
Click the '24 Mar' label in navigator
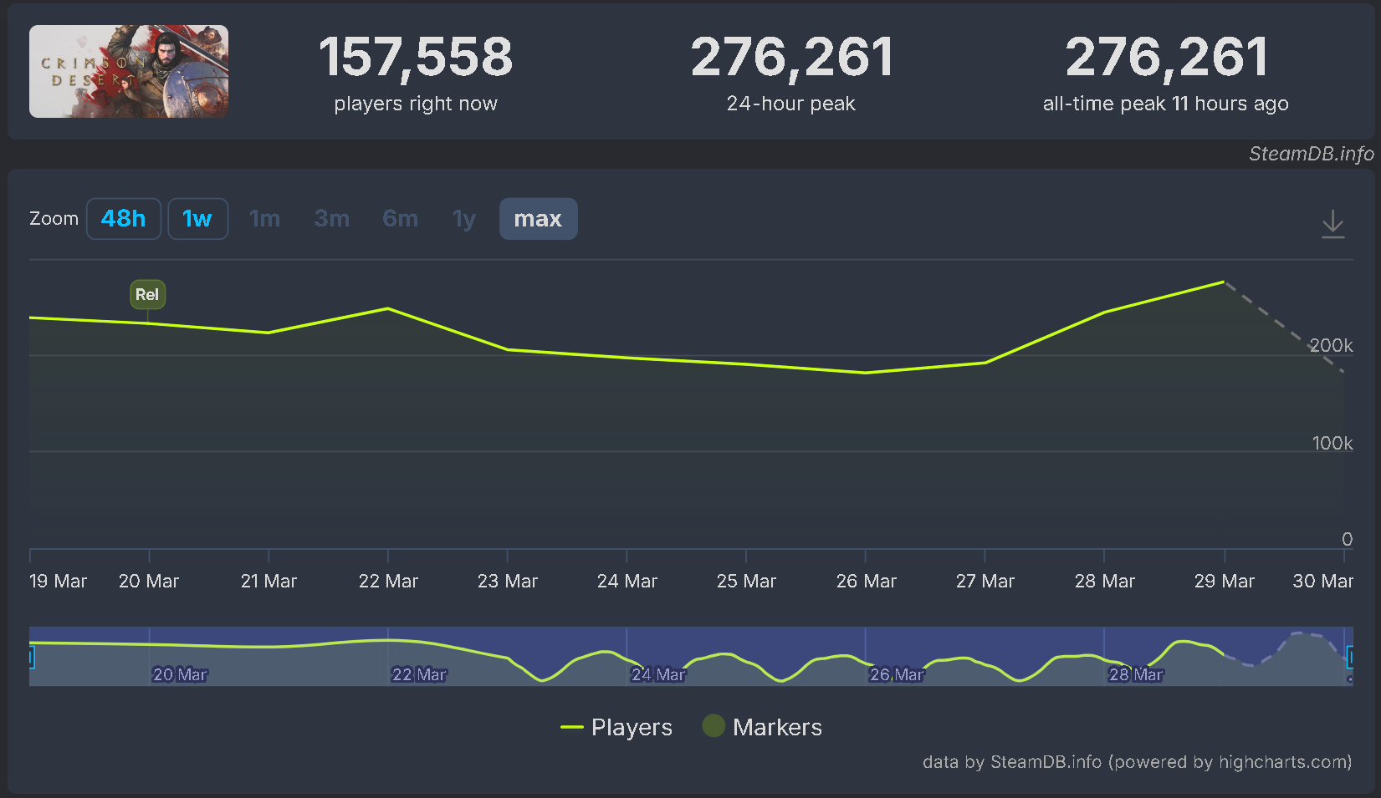tap(658, 674)
